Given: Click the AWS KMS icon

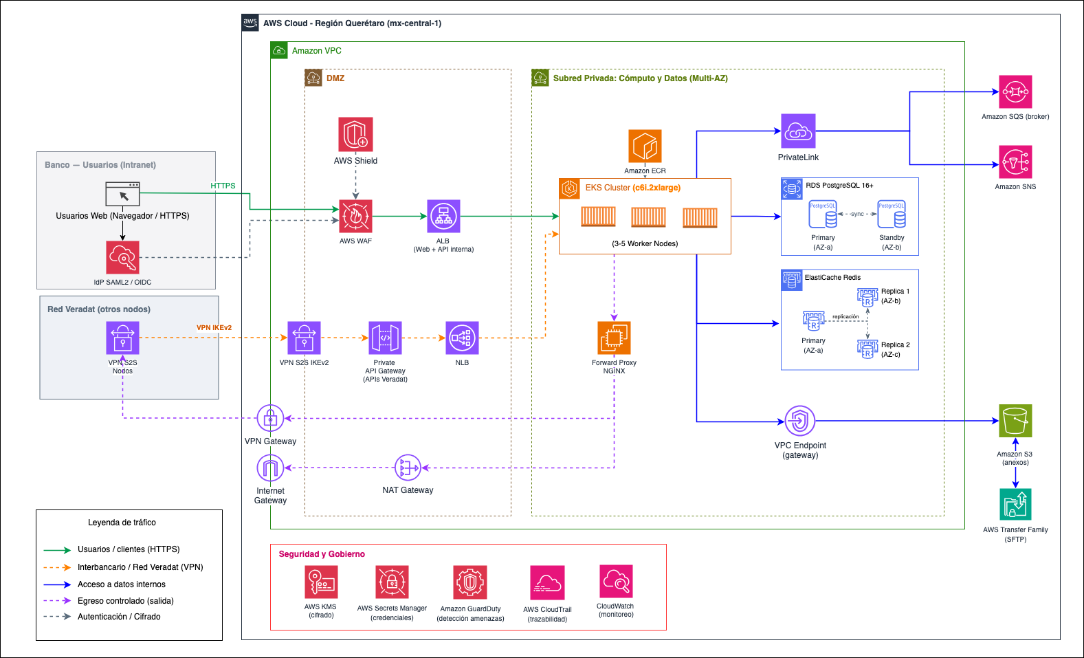Looking at the screenshot, I should (321, 582).
